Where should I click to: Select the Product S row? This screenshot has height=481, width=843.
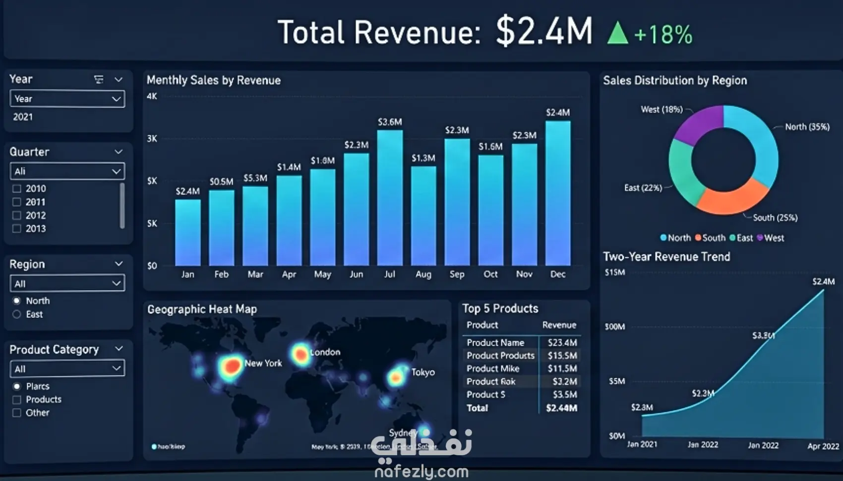coord(522,395)
